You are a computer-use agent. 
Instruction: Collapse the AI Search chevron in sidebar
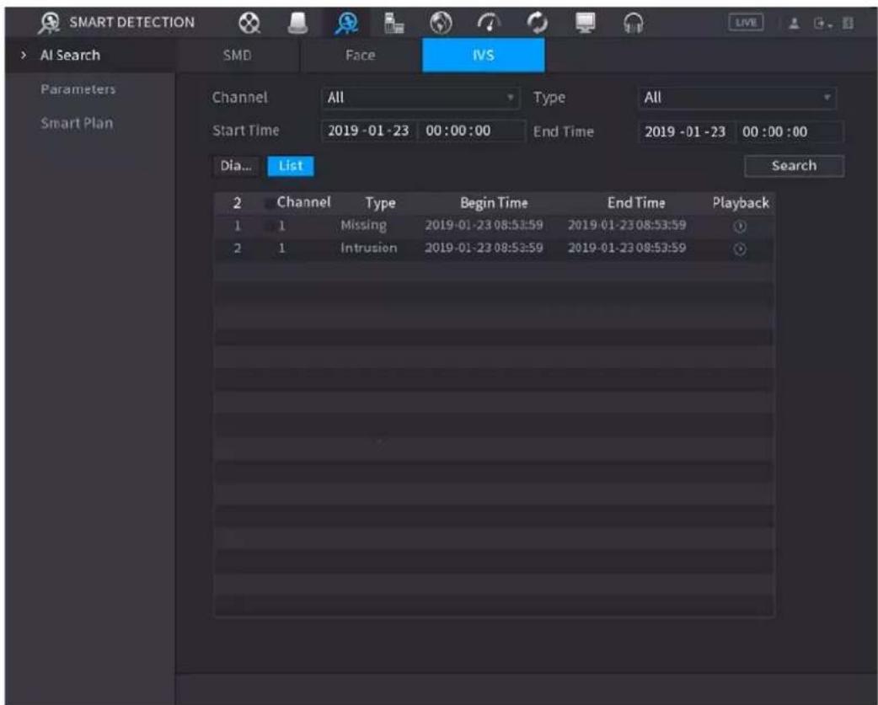[x=23, y=55]
